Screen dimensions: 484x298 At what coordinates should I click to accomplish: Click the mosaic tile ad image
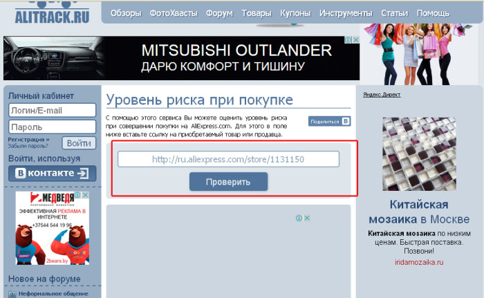click(x=419, y=153)
